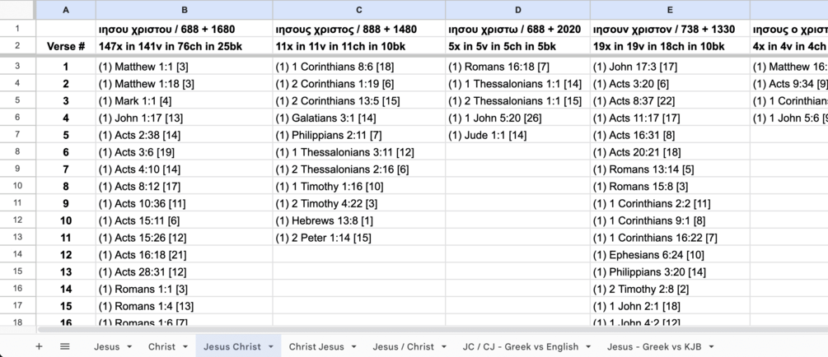Click the add new sheet plus icon
Image resolution: width=828 pixels, height=357 pixels.
pos(39,346)
